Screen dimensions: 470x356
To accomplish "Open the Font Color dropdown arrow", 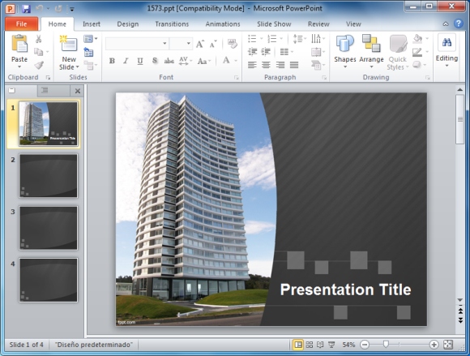I will pyautogui.click(x=236, y=61).
